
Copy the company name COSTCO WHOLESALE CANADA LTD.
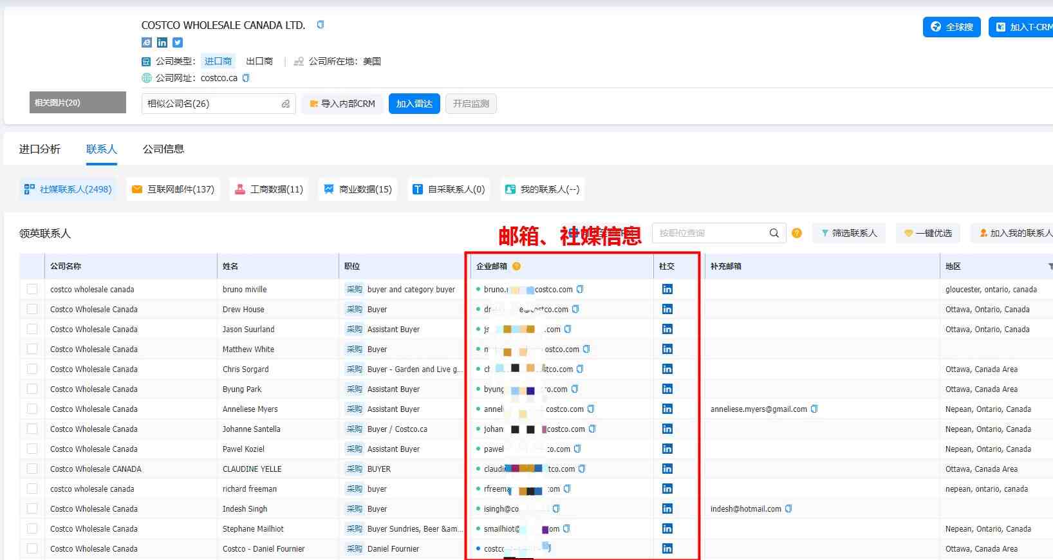321,25
